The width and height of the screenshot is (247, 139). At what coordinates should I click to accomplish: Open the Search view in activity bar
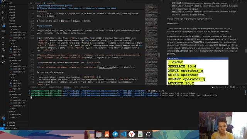coord(3,6)
